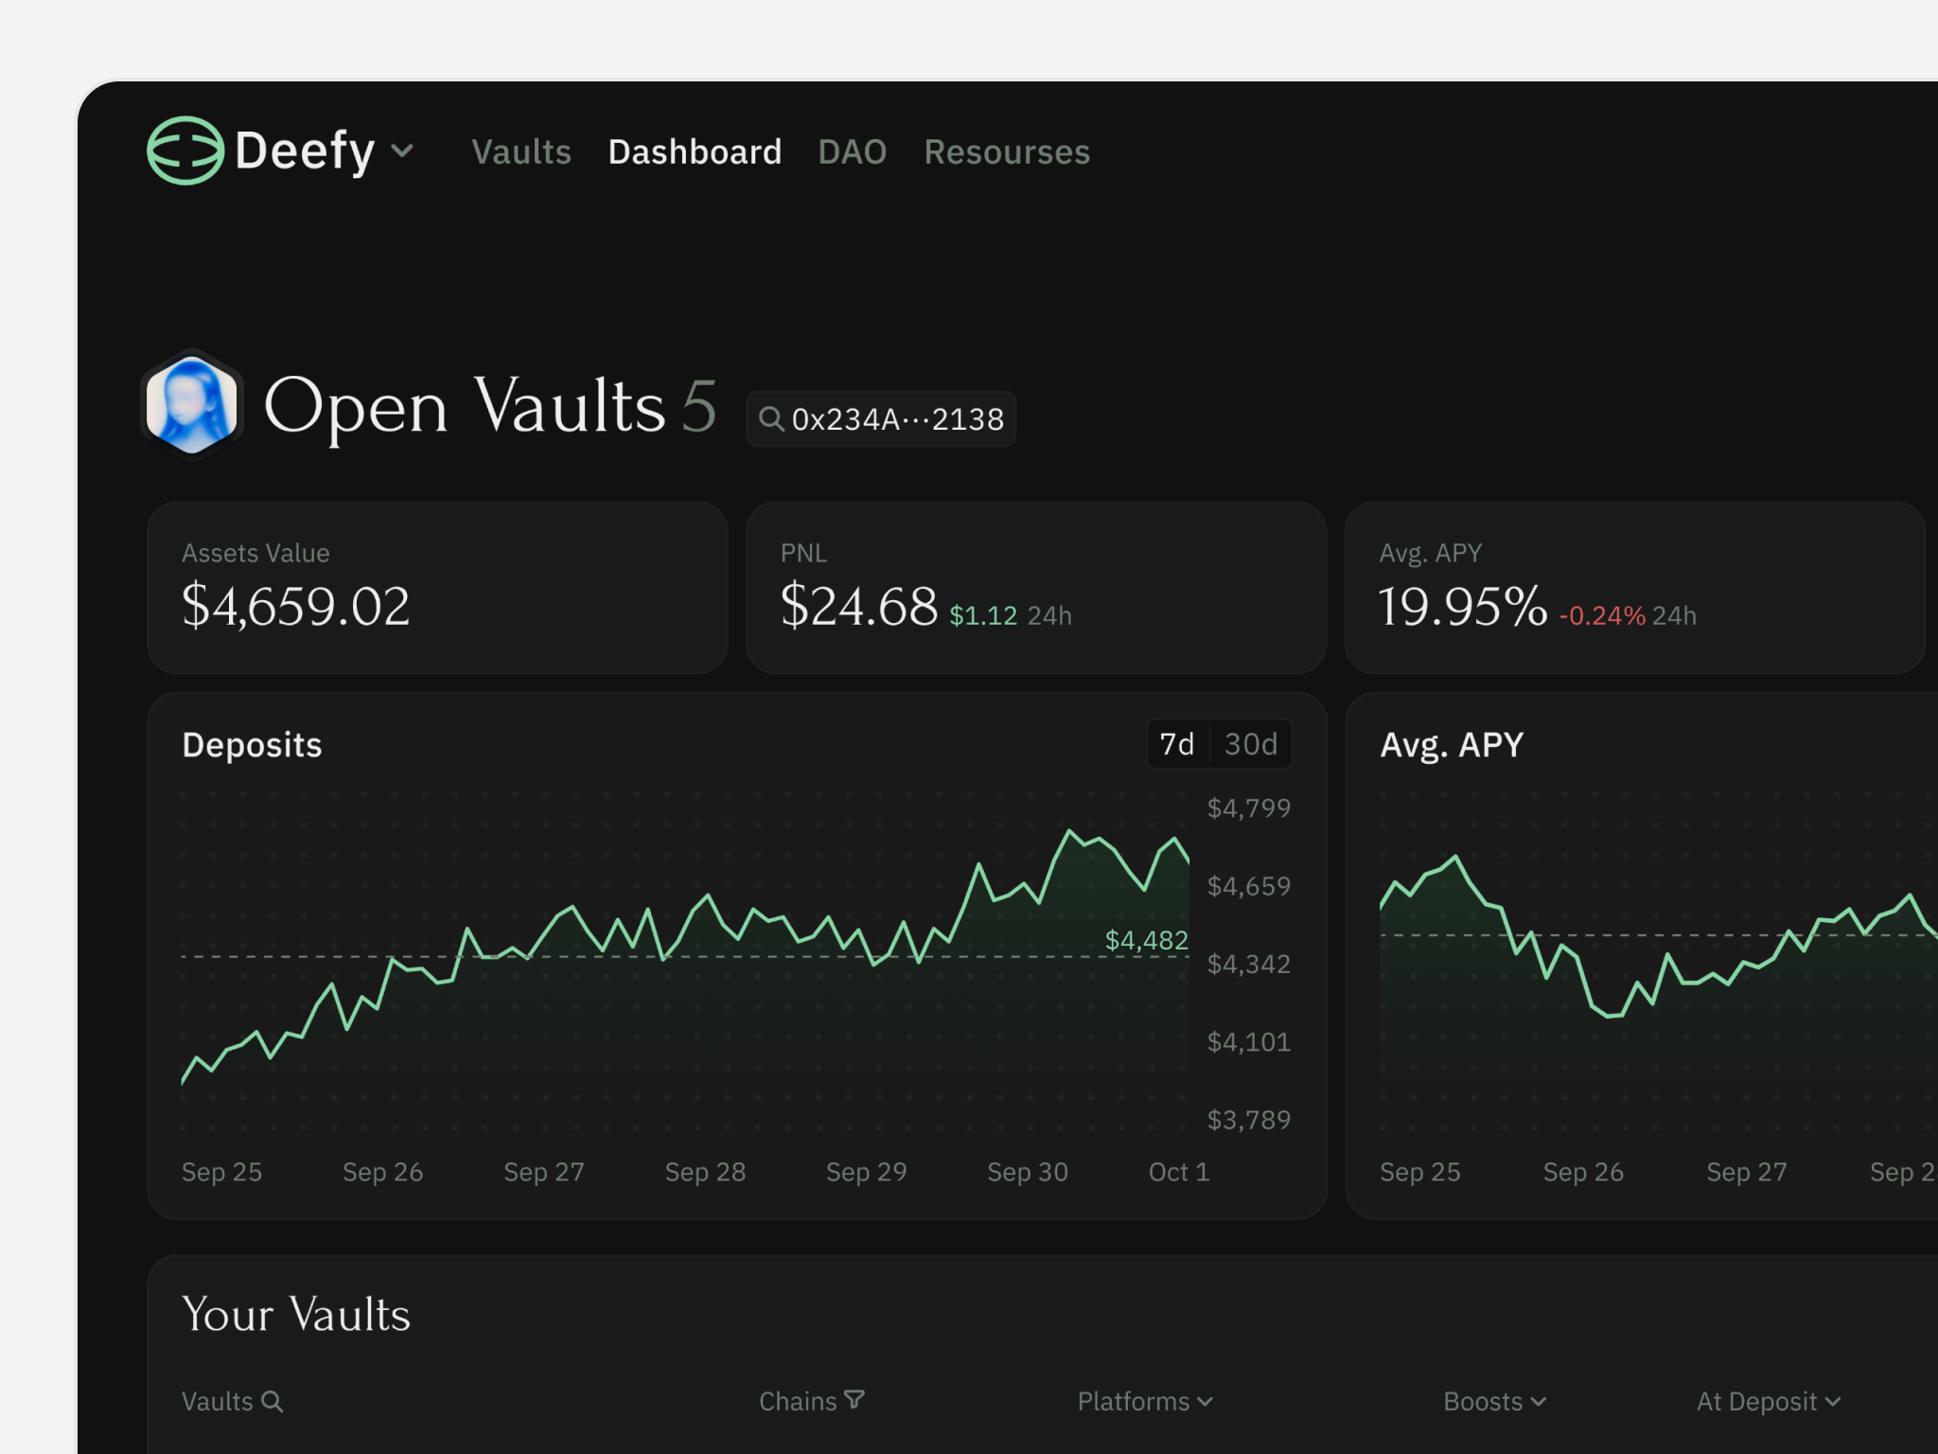
Task: Open the Platforms dropdown
Action: 1145,1401
